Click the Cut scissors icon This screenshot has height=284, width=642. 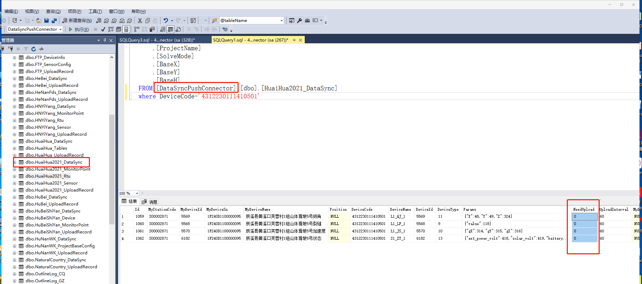[140, 21]
